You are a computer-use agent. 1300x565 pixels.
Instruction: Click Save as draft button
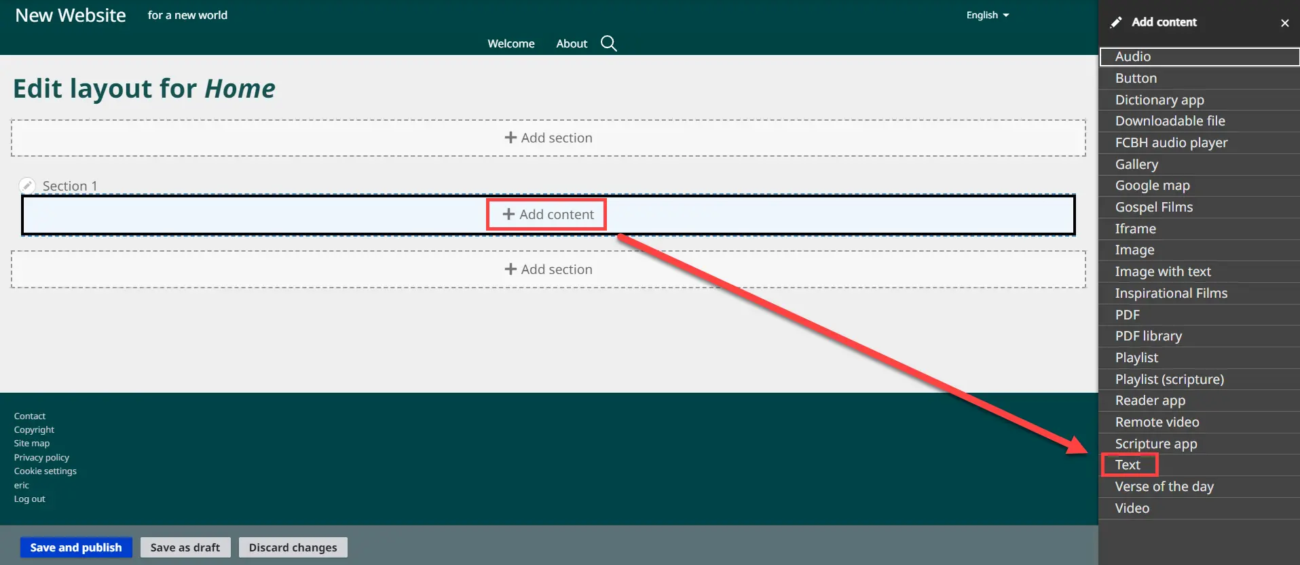tap(185, 547)
